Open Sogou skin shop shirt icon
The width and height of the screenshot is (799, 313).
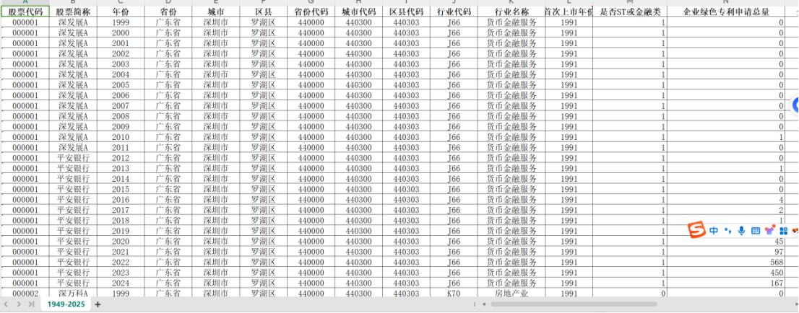point(770,230)
